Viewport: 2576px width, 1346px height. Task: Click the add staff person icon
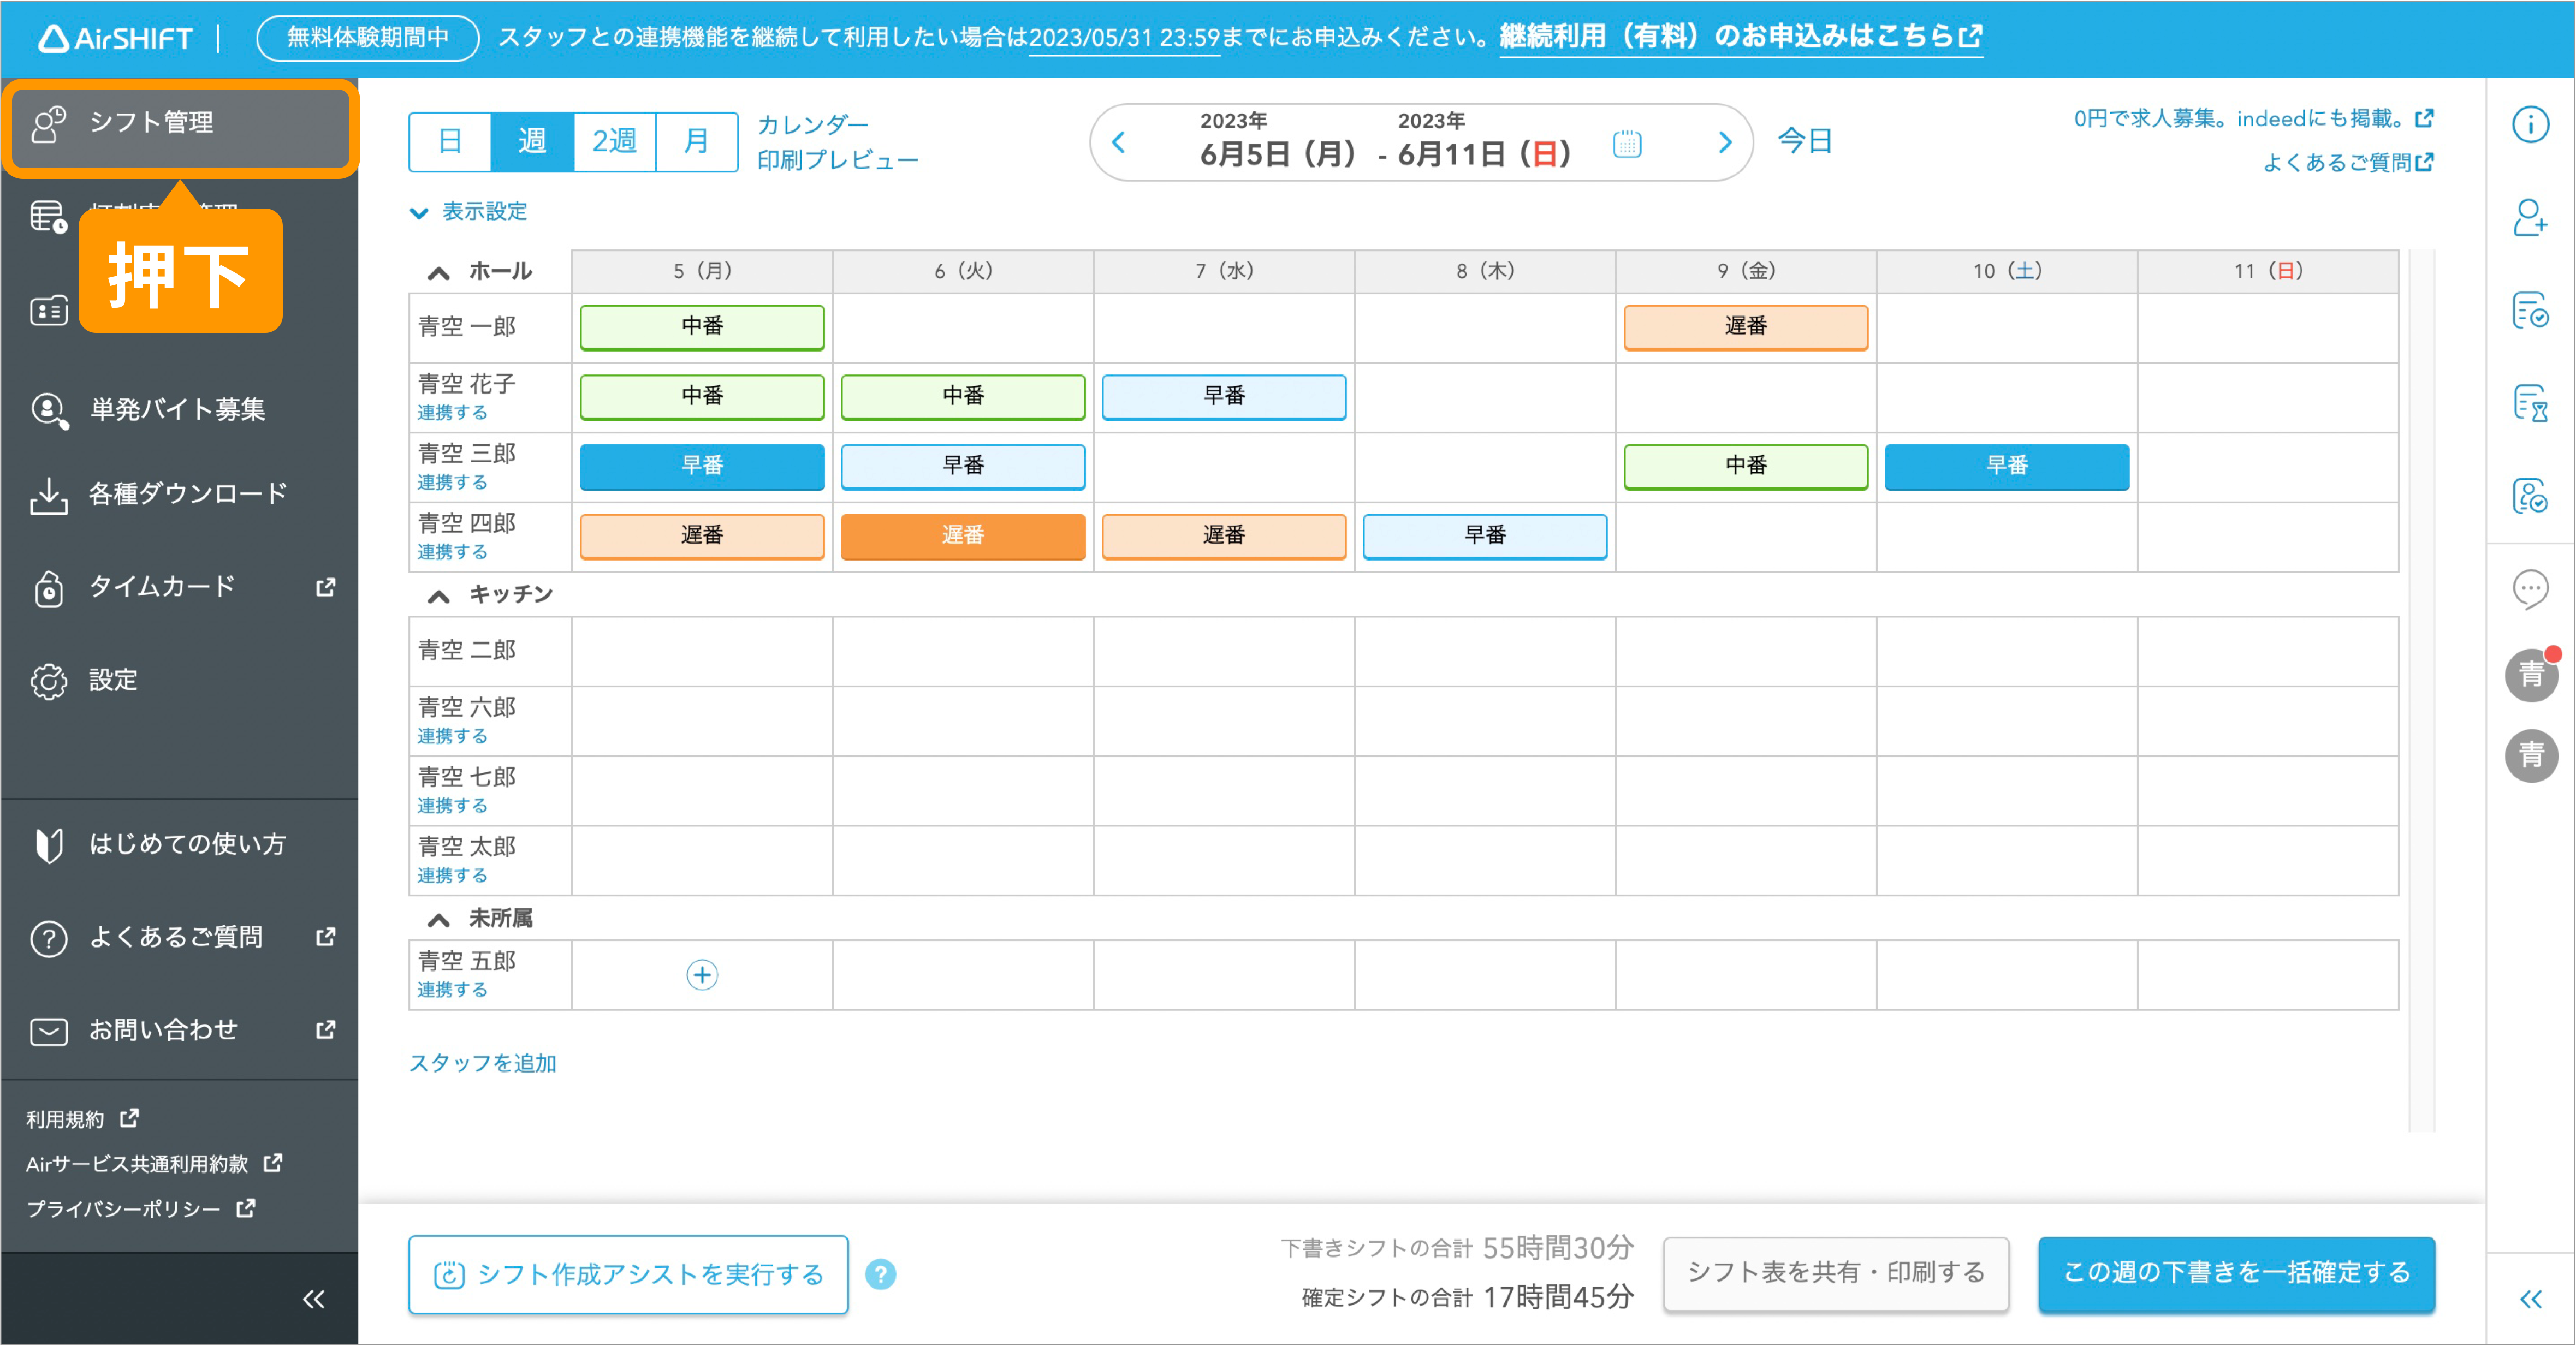tap(2530, 217)
